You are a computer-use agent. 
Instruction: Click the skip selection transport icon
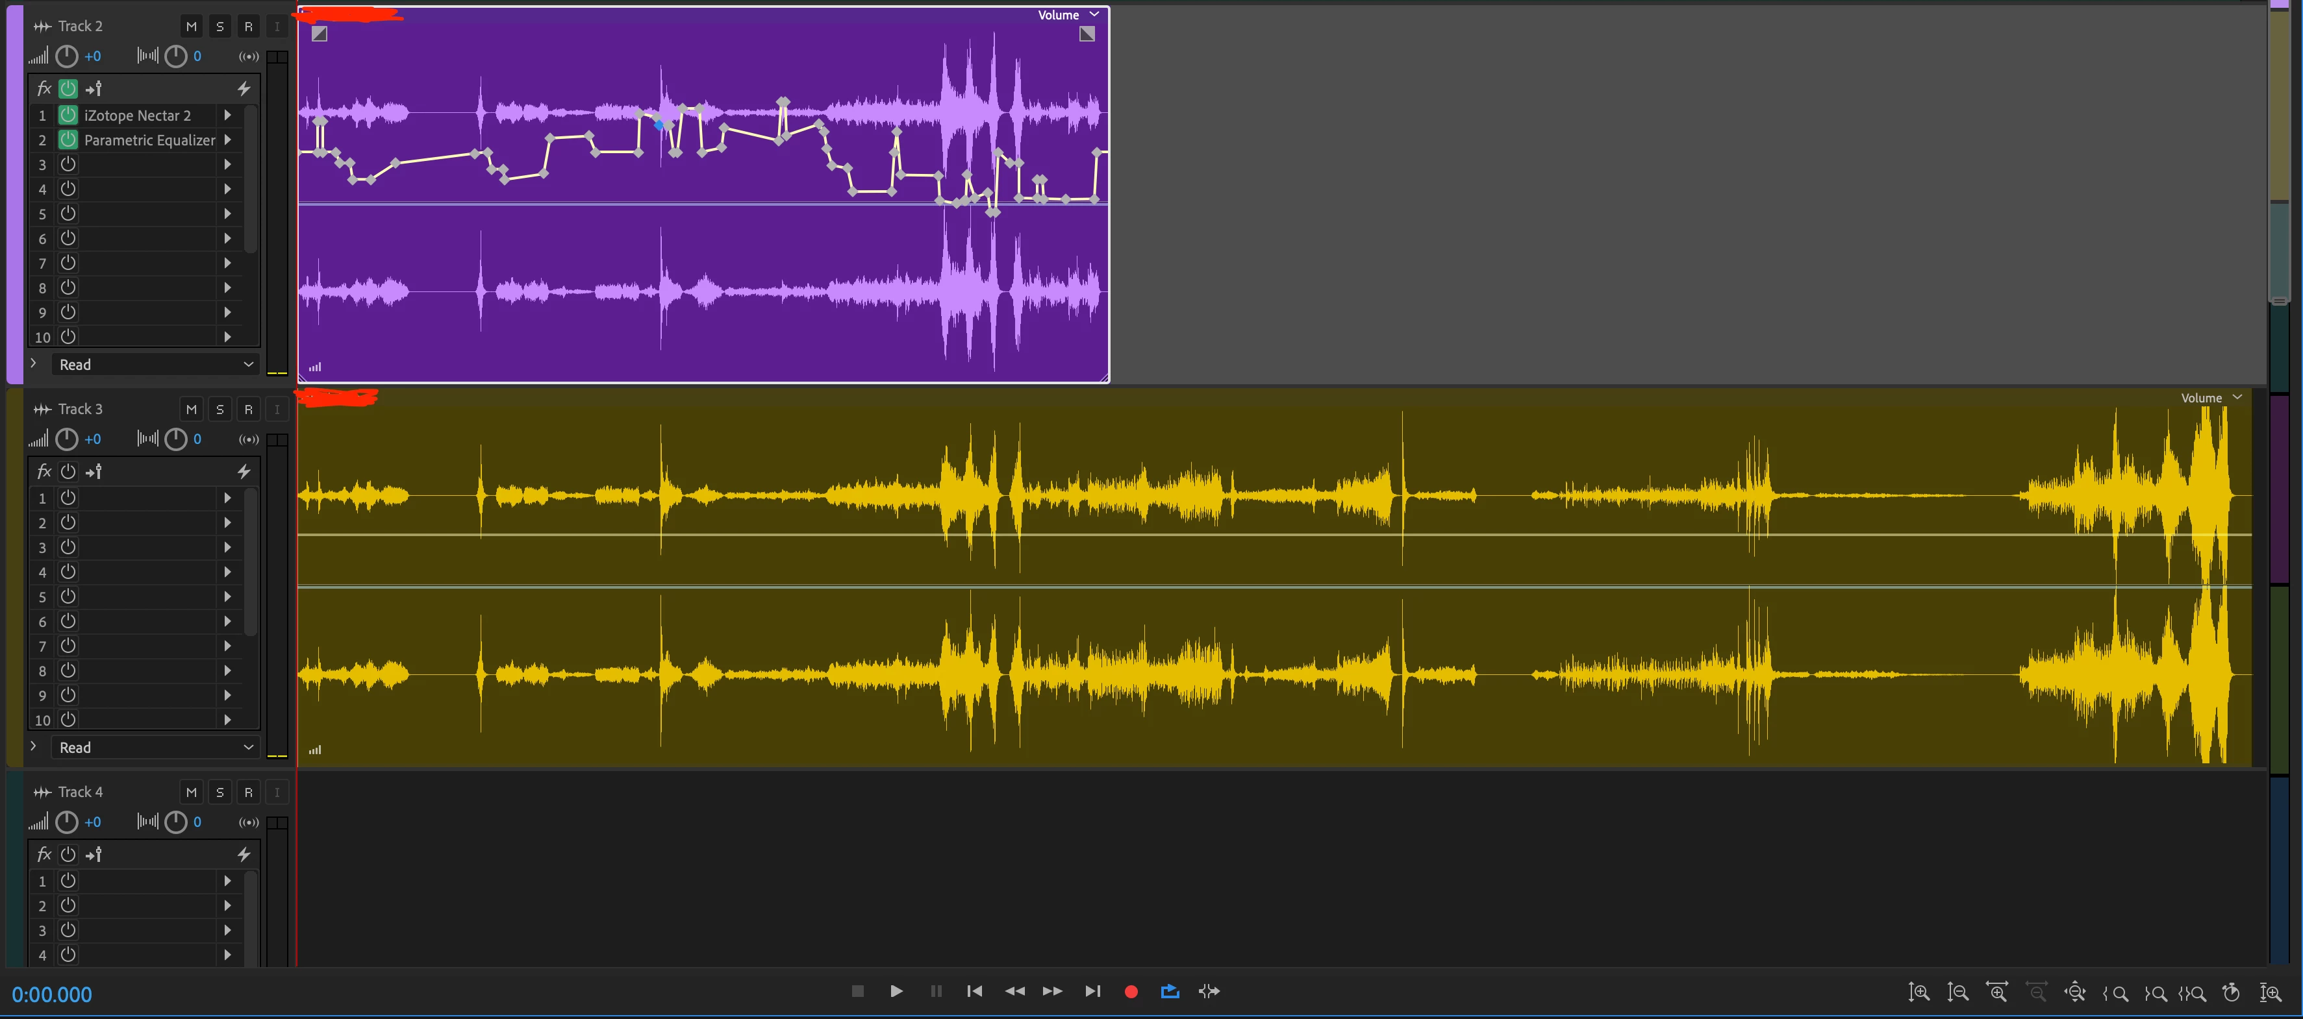point(1209,991)
